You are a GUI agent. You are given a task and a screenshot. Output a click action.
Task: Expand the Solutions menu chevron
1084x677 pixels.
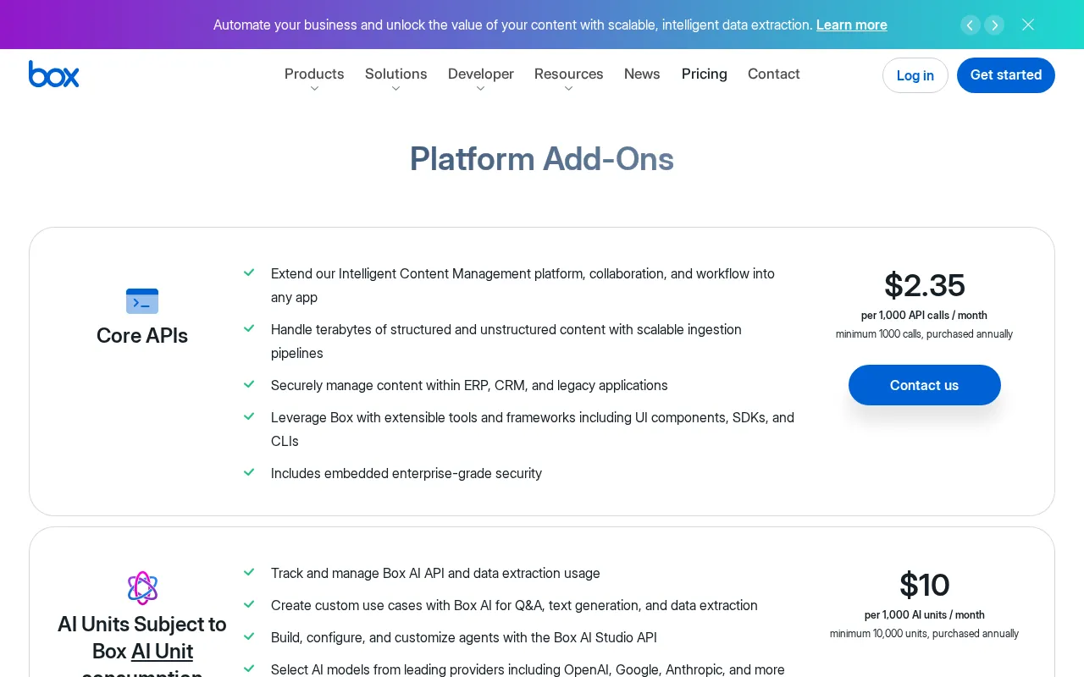pos(395,89)
